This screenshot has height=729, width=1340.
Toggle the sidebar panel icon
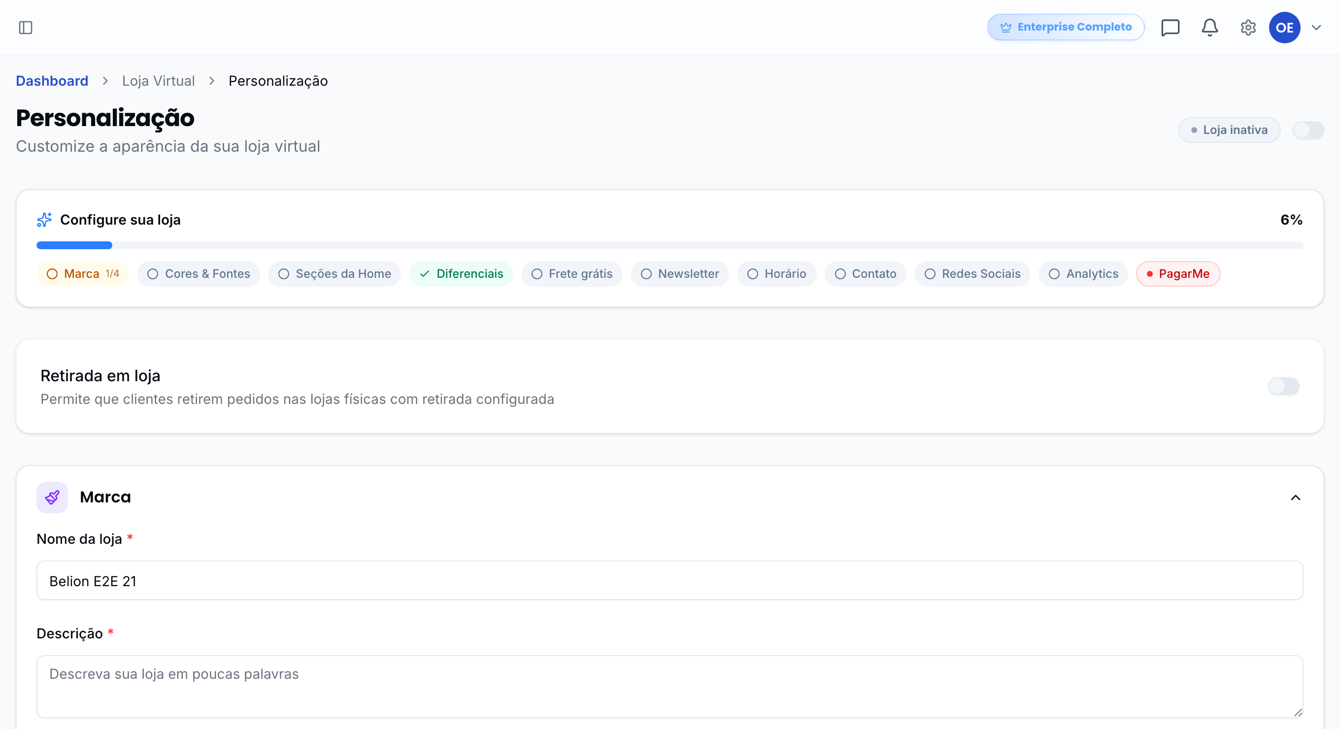coord(26,28)
